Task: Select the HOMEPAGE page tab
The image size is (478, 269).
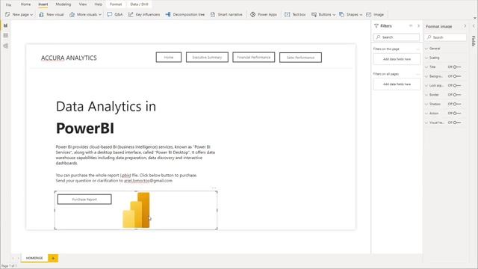Action: tap(34, 258)
